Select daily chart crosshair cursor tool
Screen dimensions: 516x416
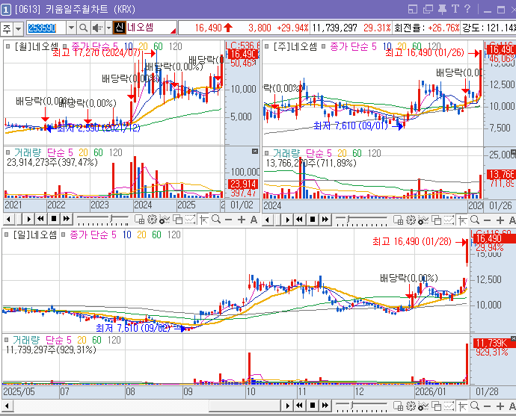pyautogui.click(x=463, y=406)
